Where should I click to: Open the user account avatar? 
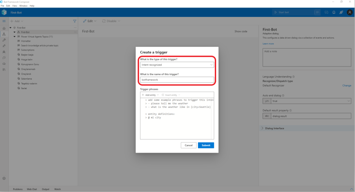(349, 12)
